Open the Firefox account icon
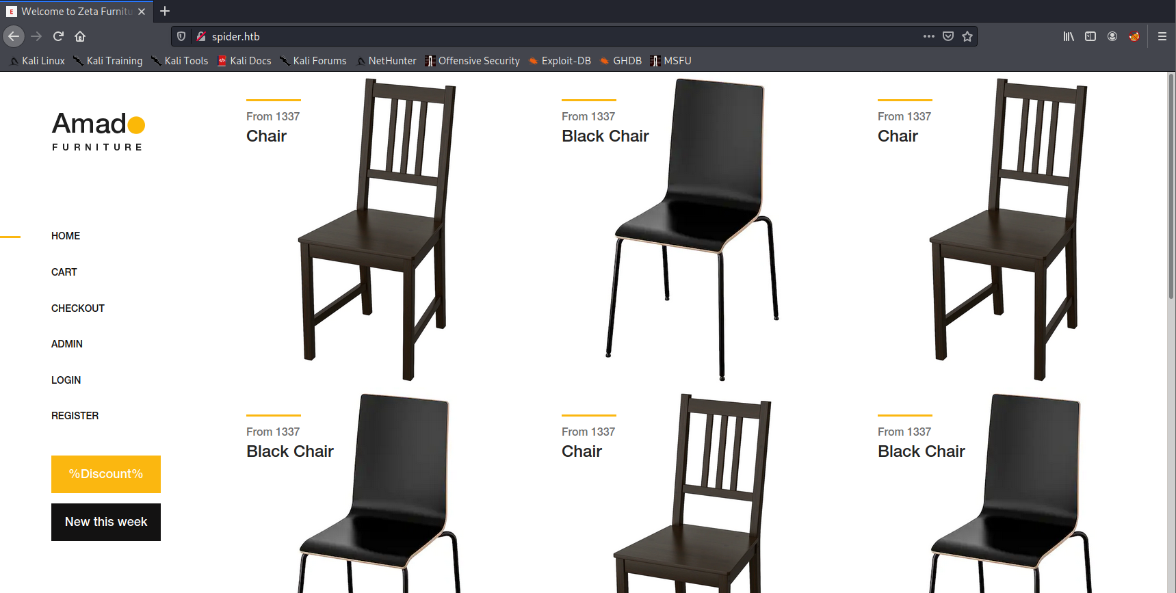Image resolution: width=1176 pixels, height=593 pixels. tap(1112, 36)
